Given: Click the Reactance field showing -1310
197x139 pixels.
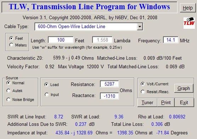Looking at the screenshot, I should pos(109,96).
